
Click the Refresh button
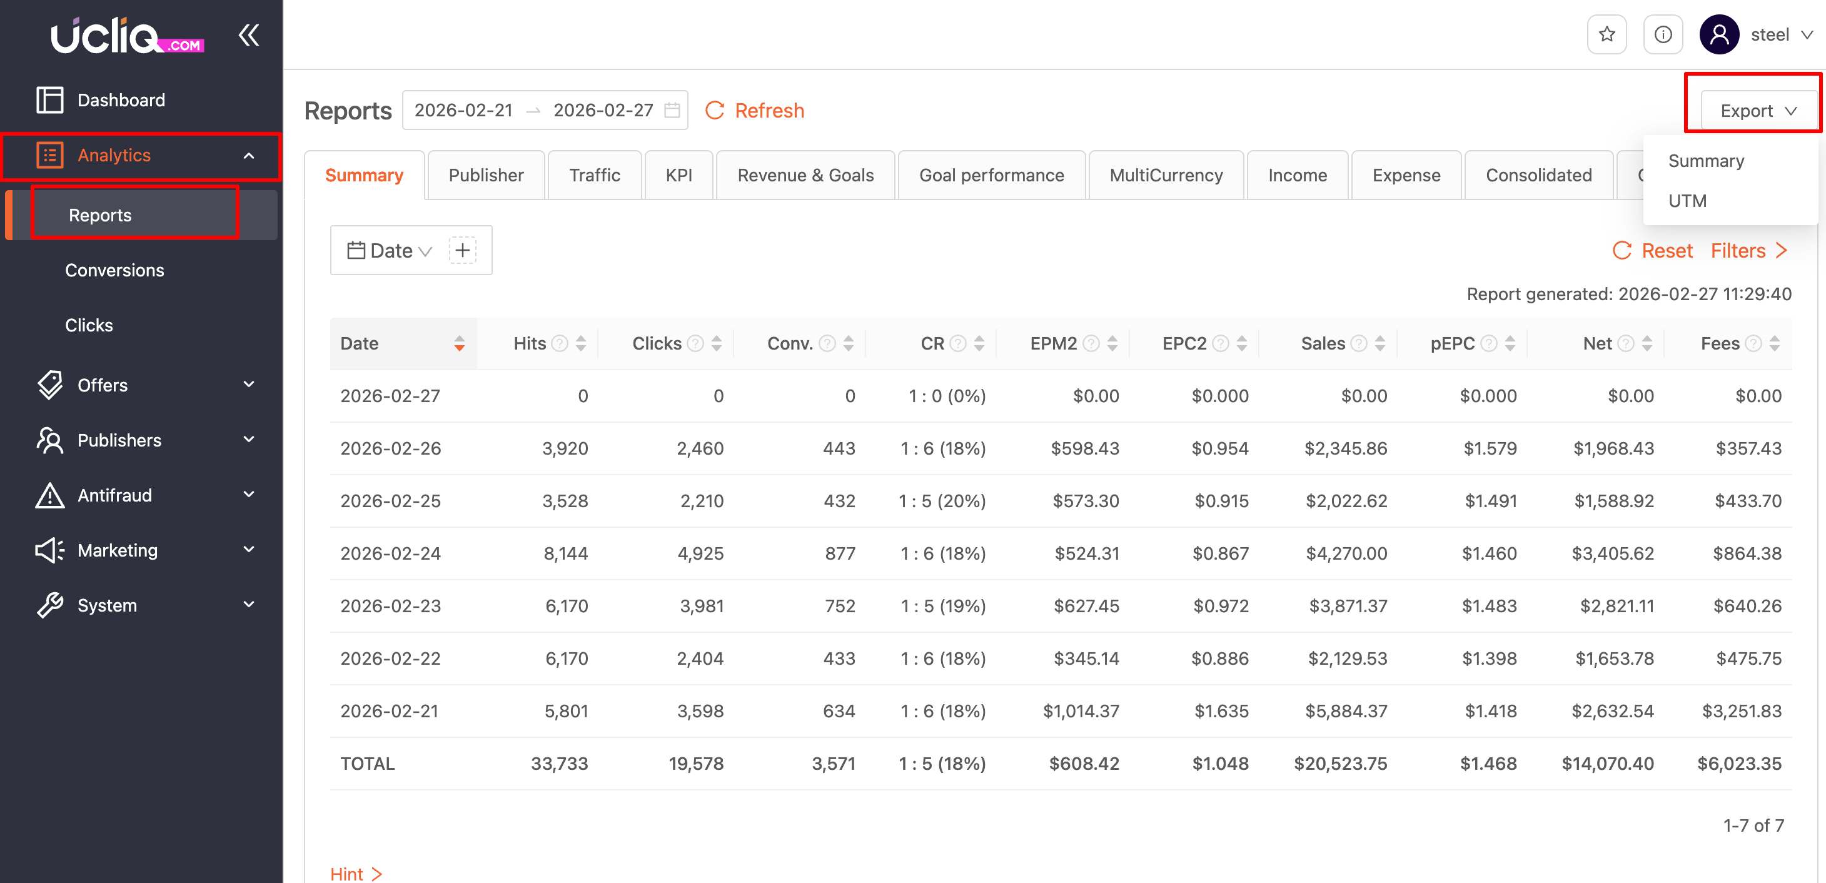(755, 111)
